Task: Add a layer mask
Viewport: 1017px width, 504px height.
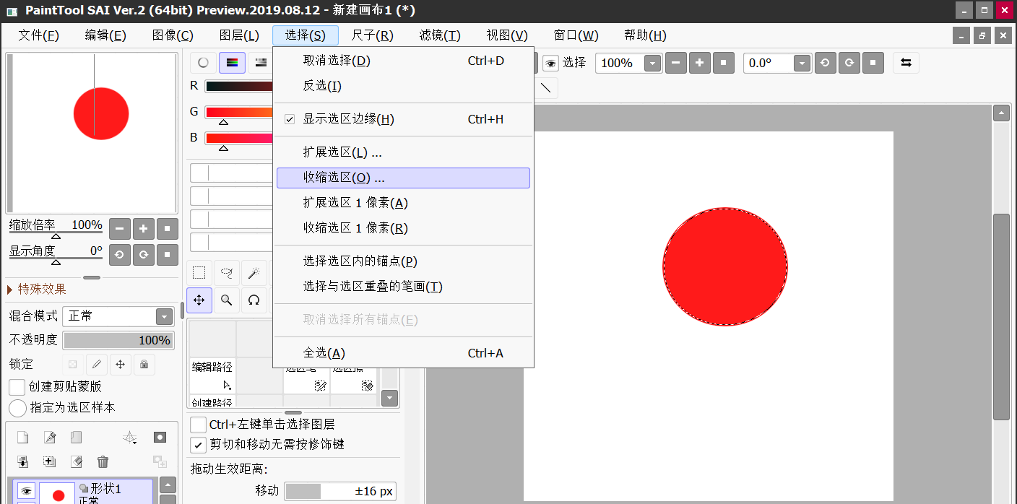Action: pyautogui.click(x=160, y=437)
